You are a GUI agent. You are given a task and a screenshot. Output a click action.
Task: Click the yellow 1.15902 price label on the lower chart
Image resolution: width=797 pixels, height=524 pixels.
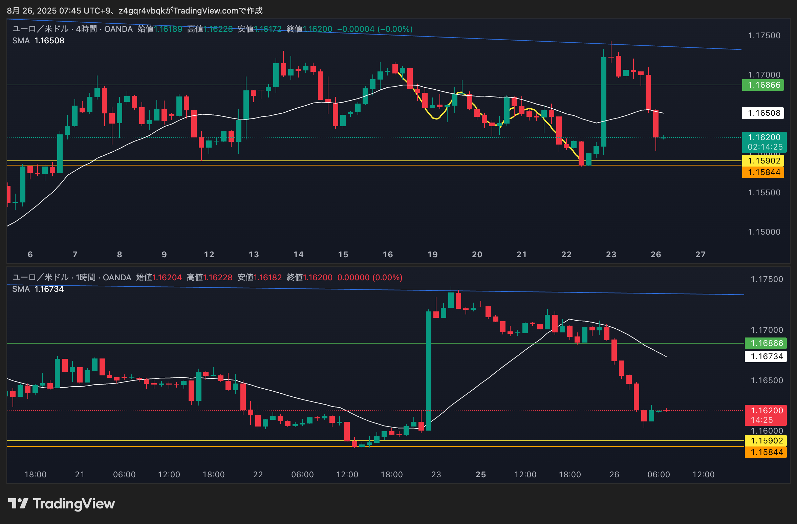(x=765, y=441)
